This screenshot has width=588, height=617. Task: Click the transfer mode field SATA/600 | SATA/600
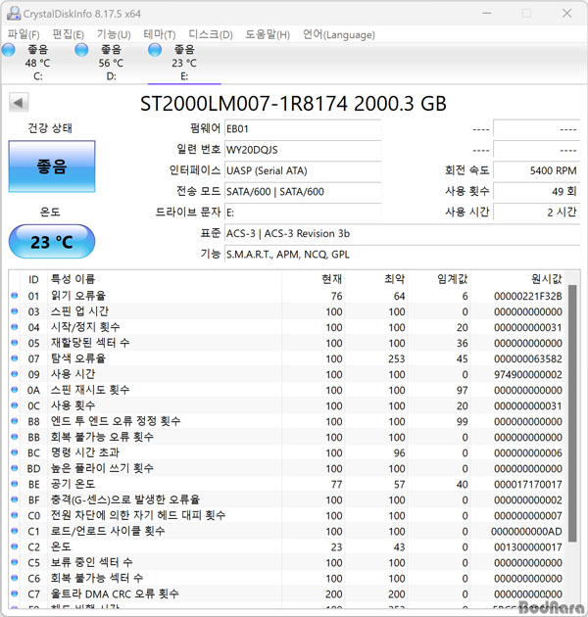click(303, 192)
